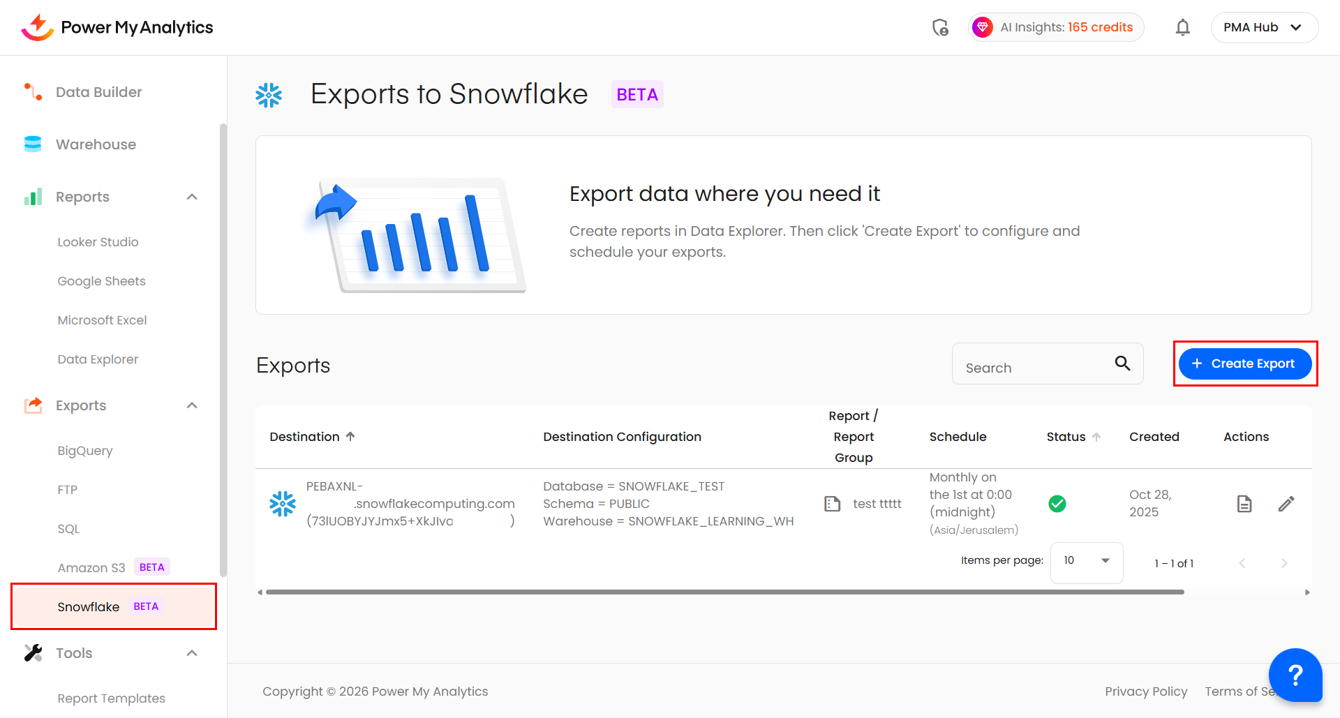
Task: Collapse the Reports sidebar section
Action: 192,197
